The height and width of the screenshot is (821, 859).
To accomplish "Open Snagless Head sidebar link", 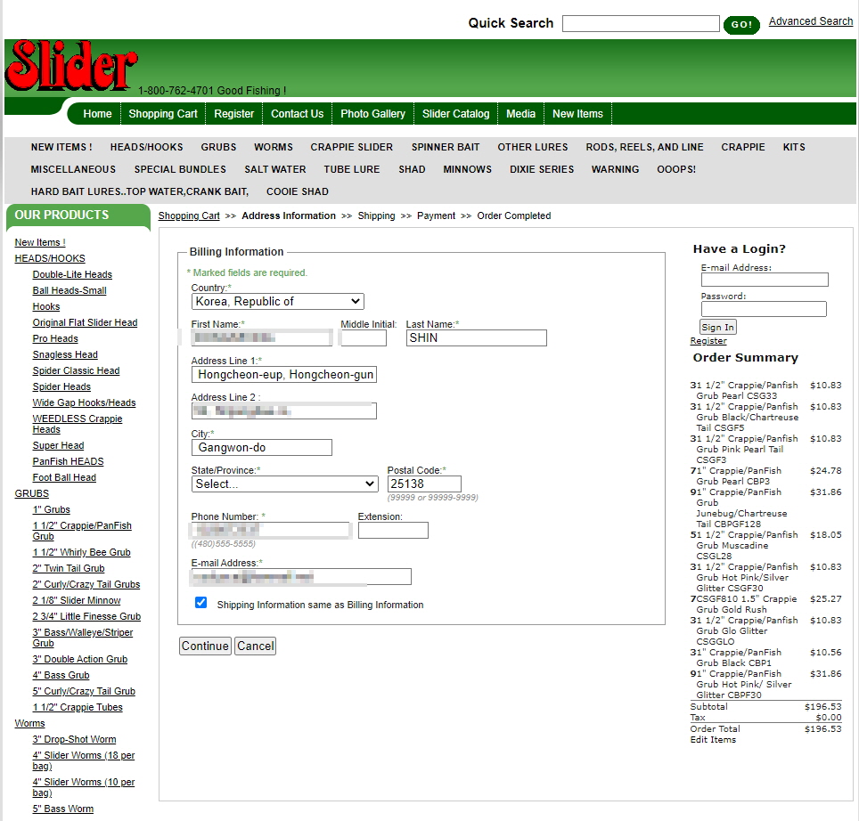I will [65, 354].
